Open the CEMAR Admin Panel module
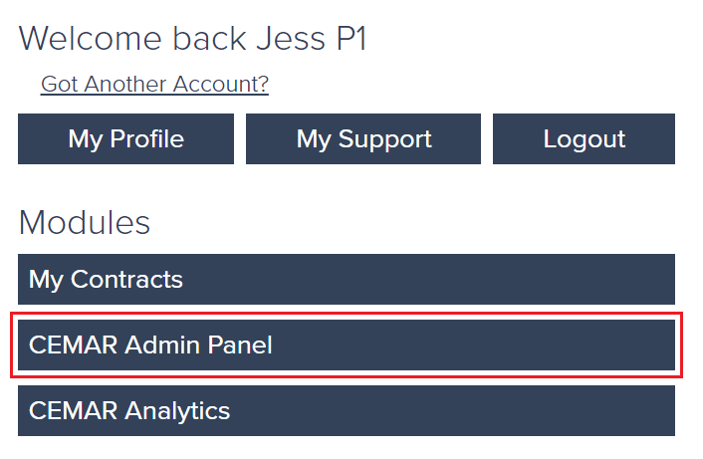The width and height of the screenshot is (703, 459). click(346, 344)
